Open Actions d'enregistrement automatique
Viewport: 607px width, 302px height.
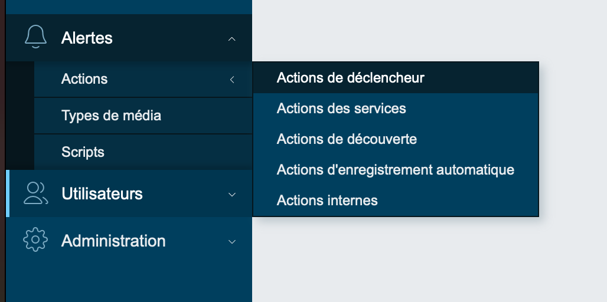click(x=395, y=170)
